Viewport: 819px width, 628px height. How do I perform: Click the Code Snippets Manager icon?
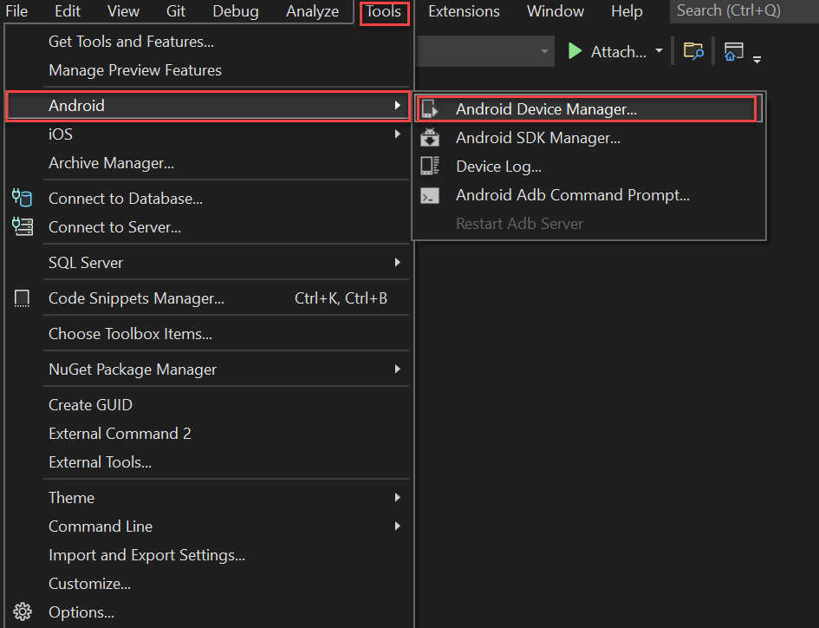[x=22, y=298]
